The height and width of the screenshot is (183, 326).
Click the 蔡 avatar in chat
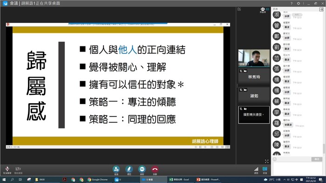pos(277,101)
